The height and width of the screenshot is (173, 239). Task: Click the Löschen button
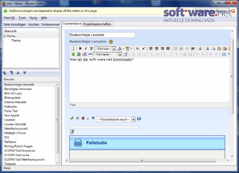point(34,25)
